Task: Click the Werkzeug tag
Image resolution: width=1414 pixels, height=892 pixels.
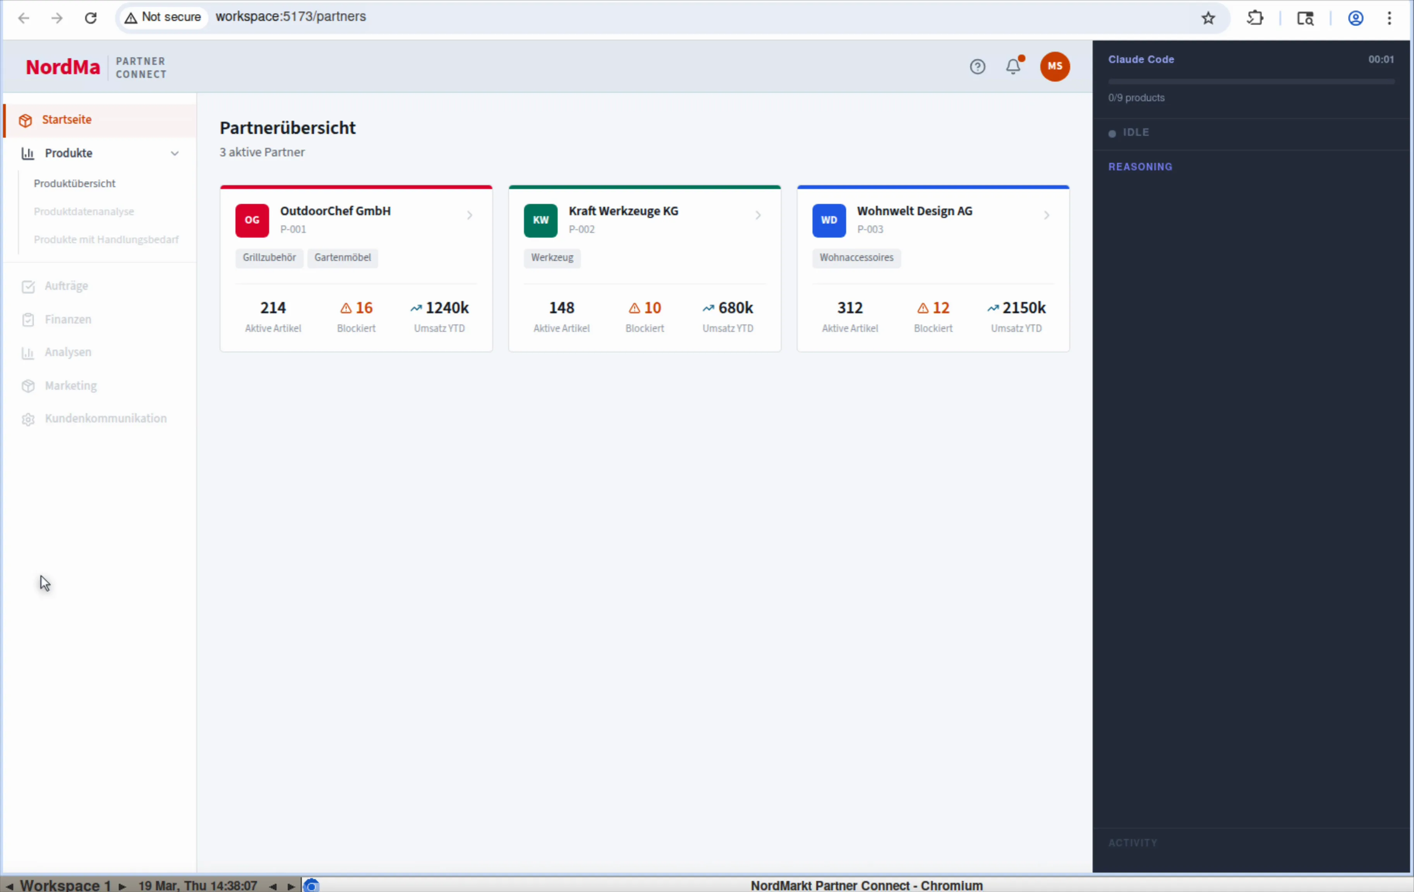Action: 552,258
